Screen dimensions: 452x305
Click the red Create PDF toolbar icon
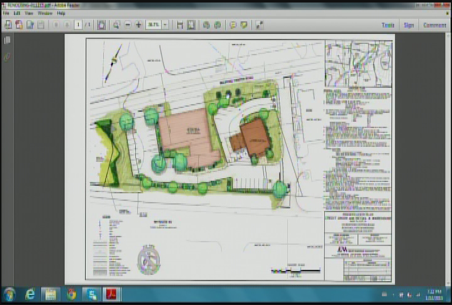[19, 25]
